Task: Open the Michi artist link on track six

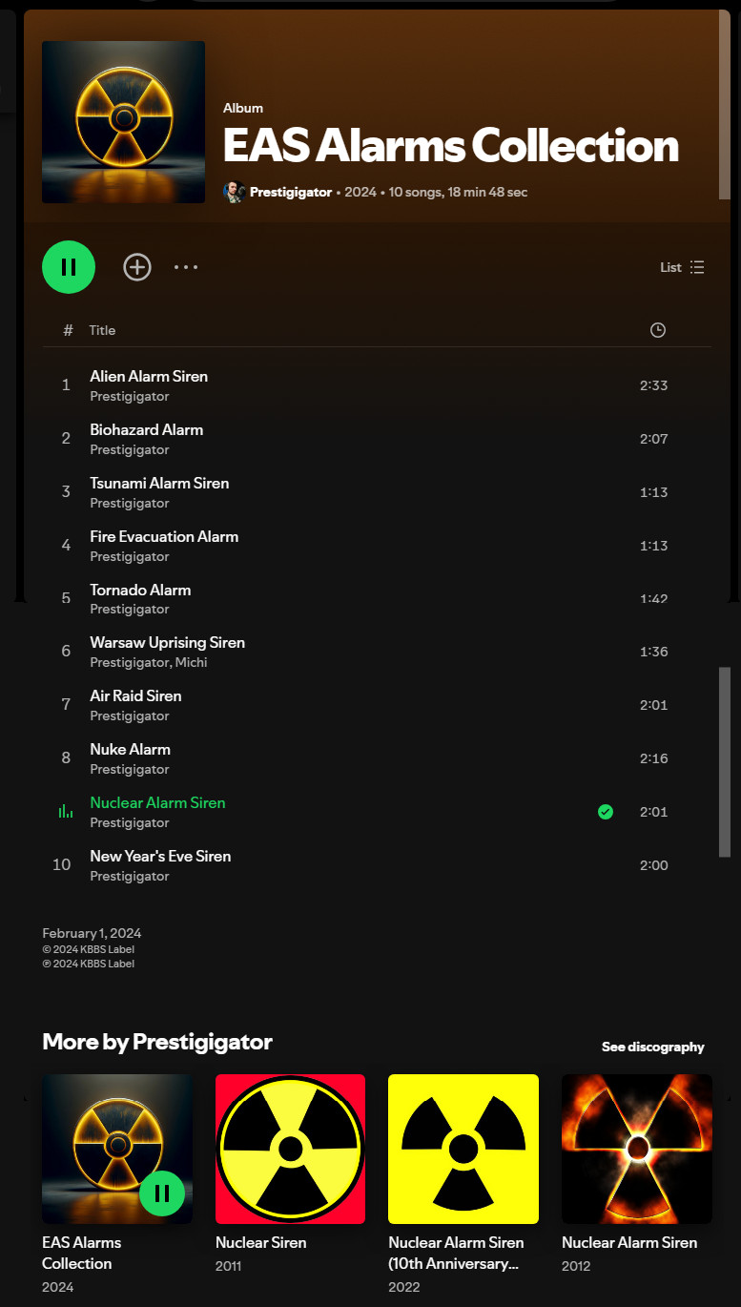Action: point(191,662)
